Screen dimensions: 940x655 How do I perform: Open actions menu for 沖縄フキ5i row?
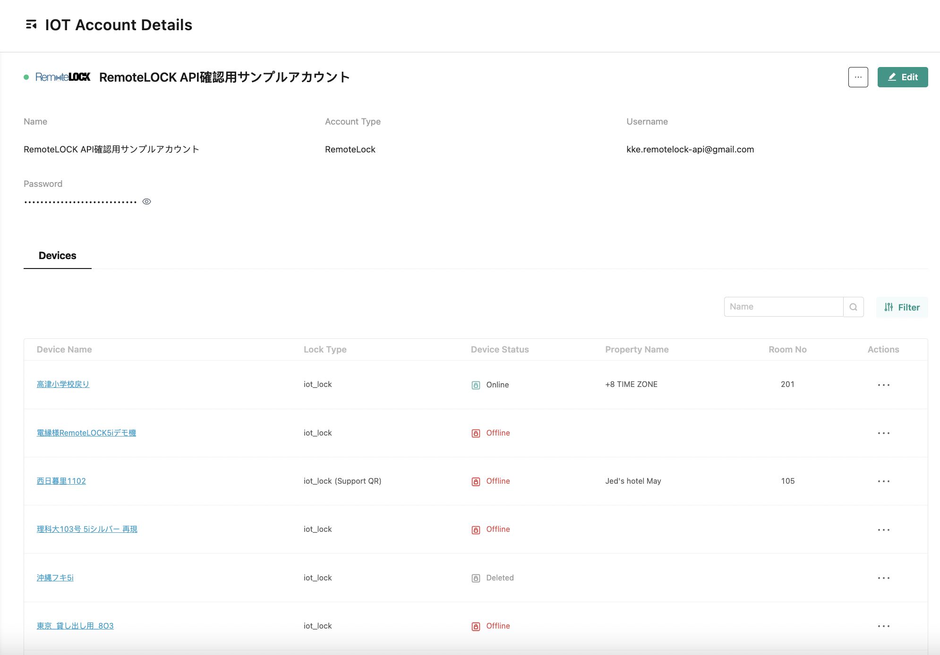point(883,578)
